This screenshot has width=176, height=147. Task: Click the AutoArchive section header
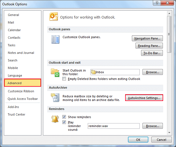(105, 88)
